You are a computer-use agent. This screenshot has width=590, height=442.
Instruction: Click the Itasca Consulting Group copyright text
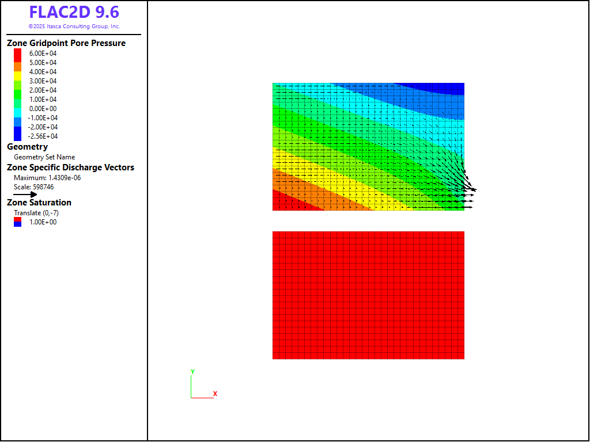tap(74, 26)
